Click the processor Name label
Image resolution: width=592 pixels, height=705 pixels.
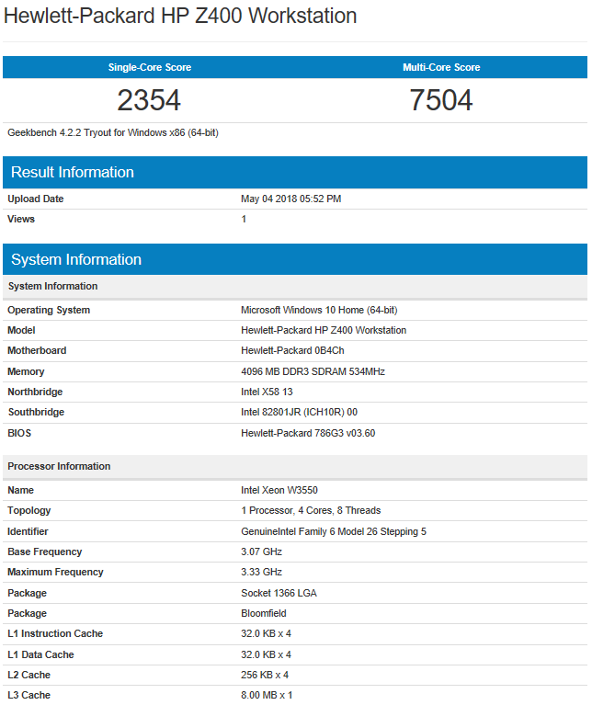point(20,491)
